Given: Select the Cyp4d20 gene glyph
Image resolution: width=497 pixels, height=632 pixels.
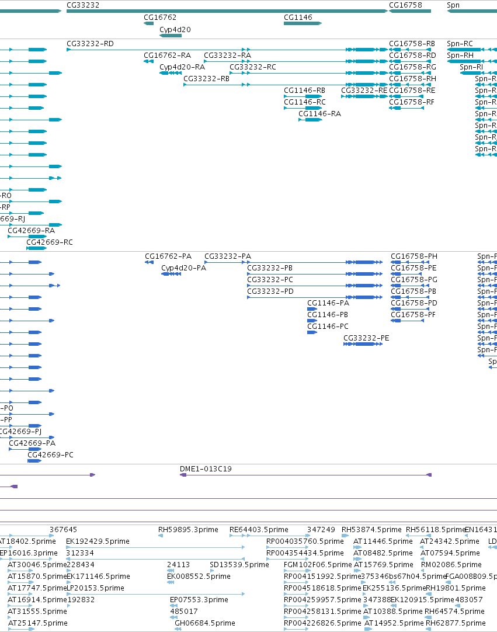Looking at the screenshot, I should 171,36.
